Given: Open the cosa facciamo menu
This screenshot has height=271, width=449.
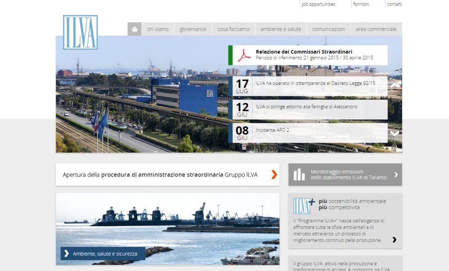Looking at the screenshot, I should tap(233, 29).
